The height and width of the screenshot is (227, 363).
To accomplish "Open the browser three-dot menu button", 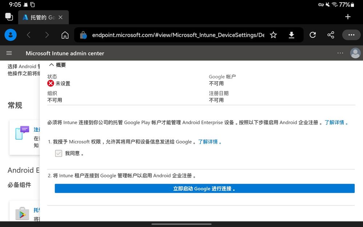I will 351,35.
